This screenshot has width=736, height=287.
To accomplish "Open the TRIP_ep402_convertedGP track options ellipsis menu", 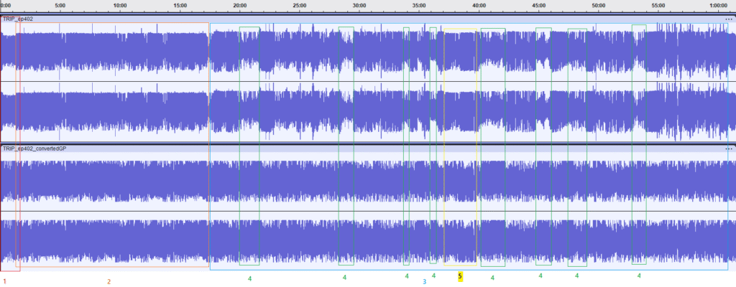I will [x=728, y=149].
